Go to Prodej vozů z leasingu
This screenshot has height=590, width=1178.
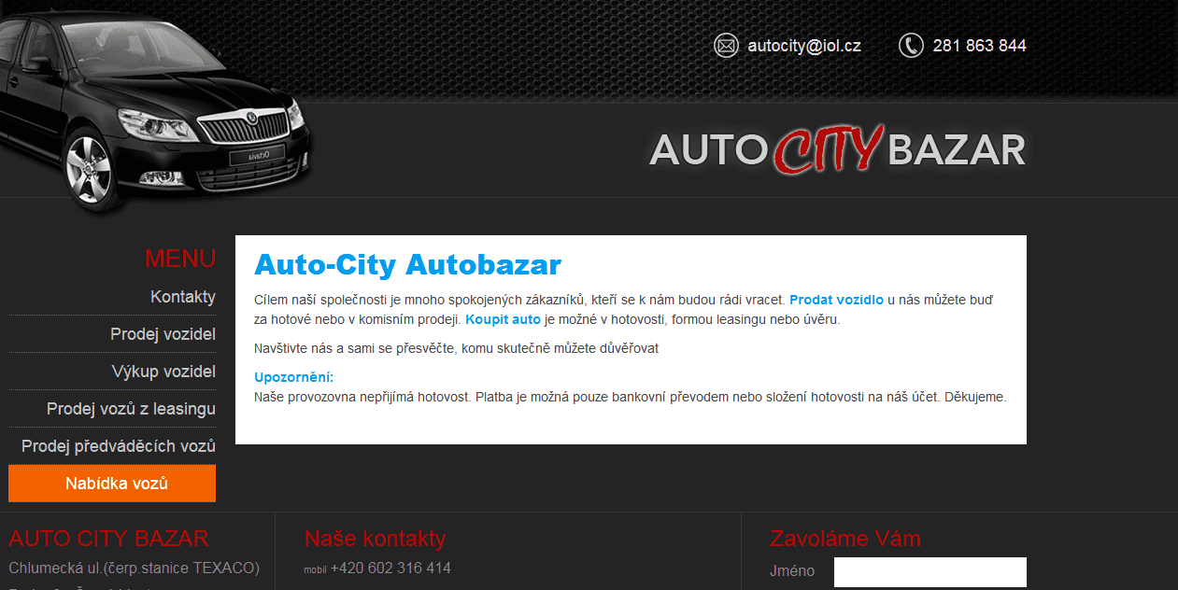click(x=131, y=409)
